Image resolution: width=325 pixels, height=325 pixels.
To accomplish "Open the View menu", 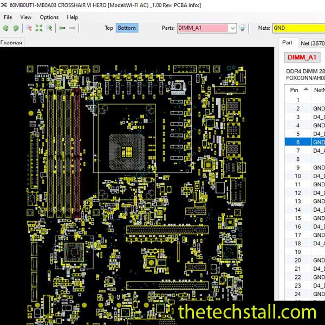I will tap(26, 17).
